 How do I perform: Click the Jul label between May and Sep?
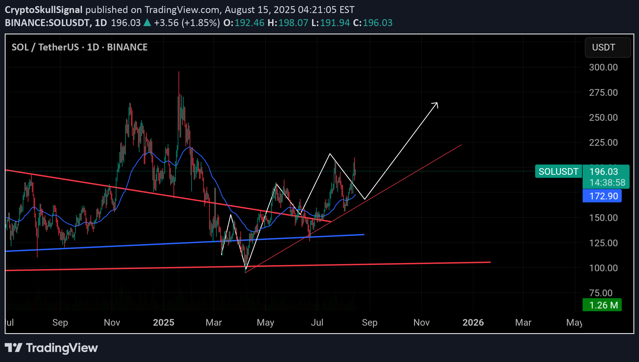317,322
